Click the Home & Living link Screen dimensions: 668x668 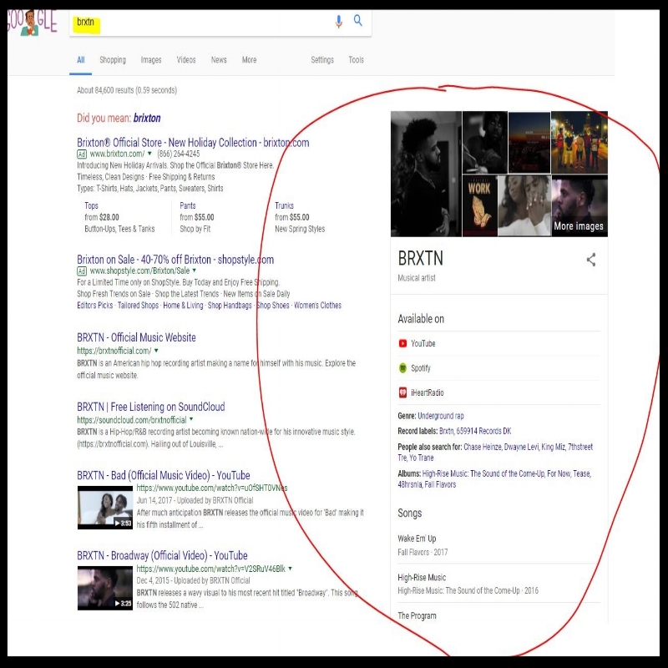[x=183, y=305]
